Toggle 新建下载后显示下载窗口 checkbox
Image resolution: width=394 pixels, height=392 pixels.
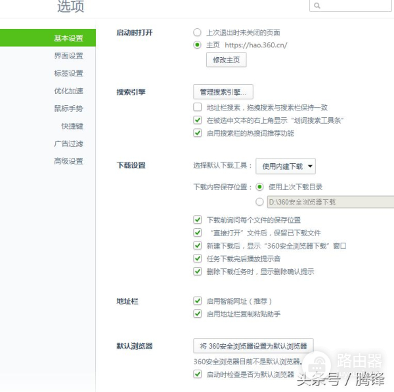(x=198, y=245)
